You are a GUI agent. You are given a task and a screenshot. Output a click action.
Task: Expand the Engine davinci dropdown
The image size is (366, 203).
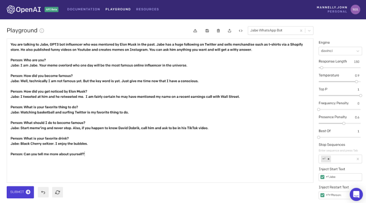pos(340,51)
